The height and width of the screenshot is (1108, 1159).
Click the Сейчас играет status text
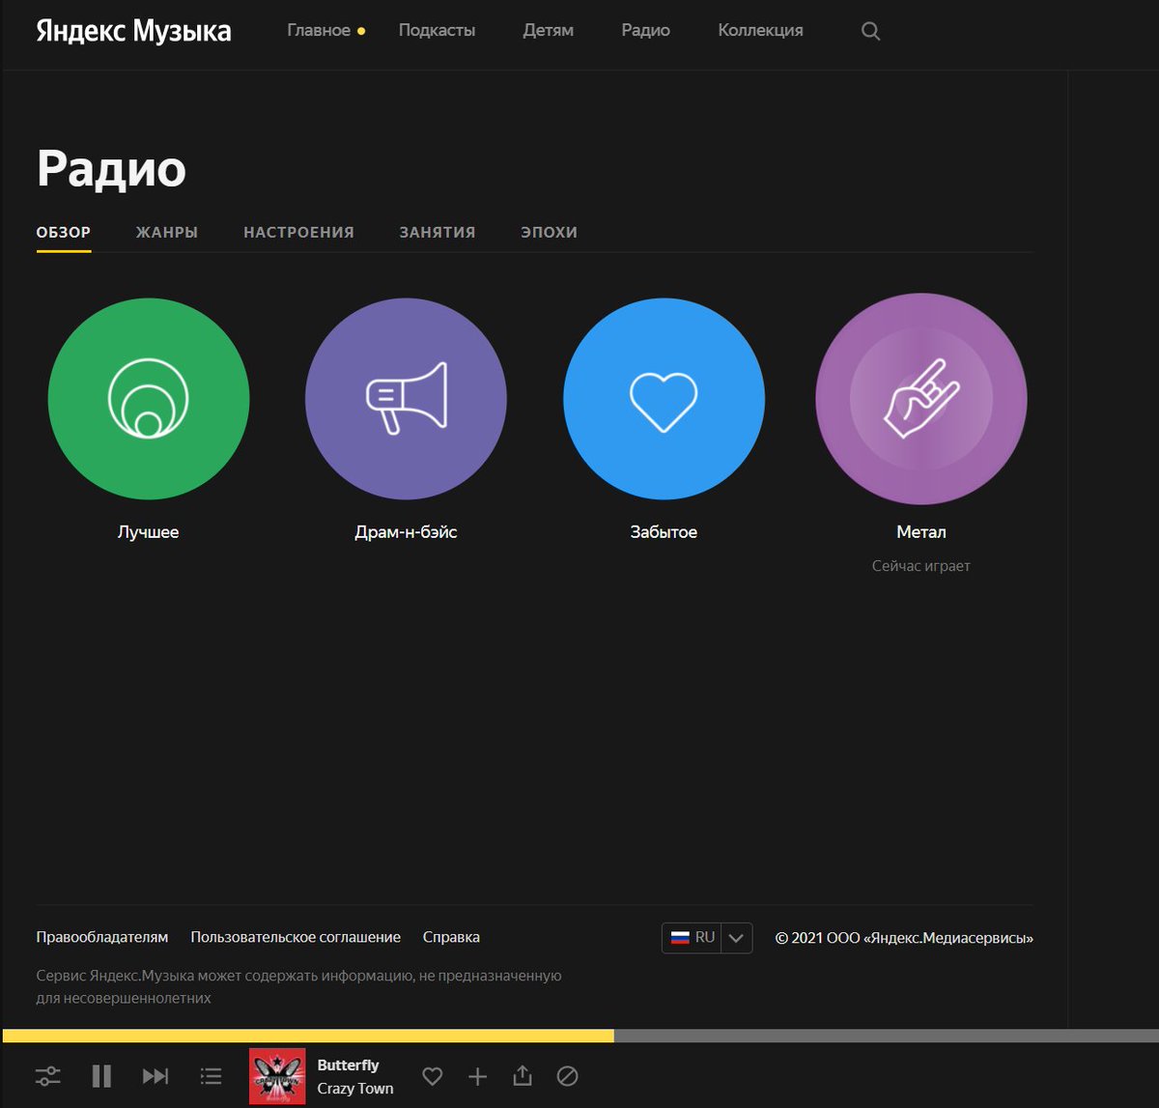click(x=921, y=566)
